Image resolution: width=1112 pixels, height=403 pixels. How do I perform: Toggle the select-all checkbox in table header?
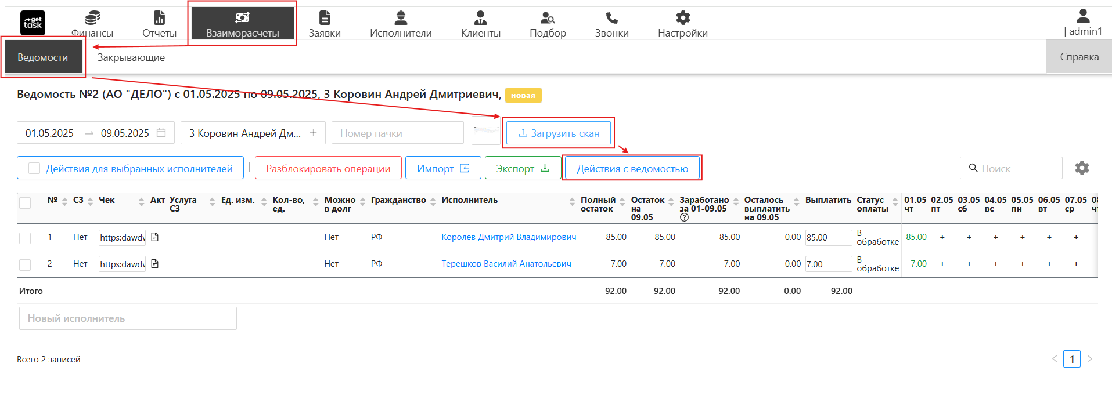[25, 202]
